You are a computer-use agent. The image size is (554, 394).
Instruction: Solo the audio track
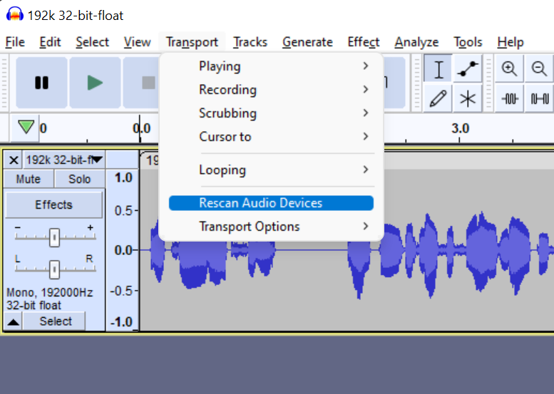point(79,179)
